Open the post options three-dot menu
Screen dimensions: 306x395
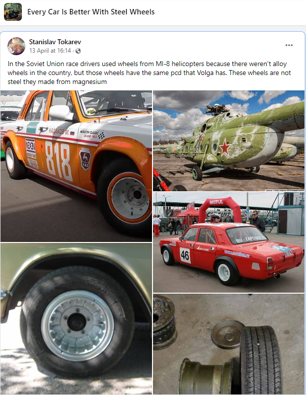(x=289, y=45)
